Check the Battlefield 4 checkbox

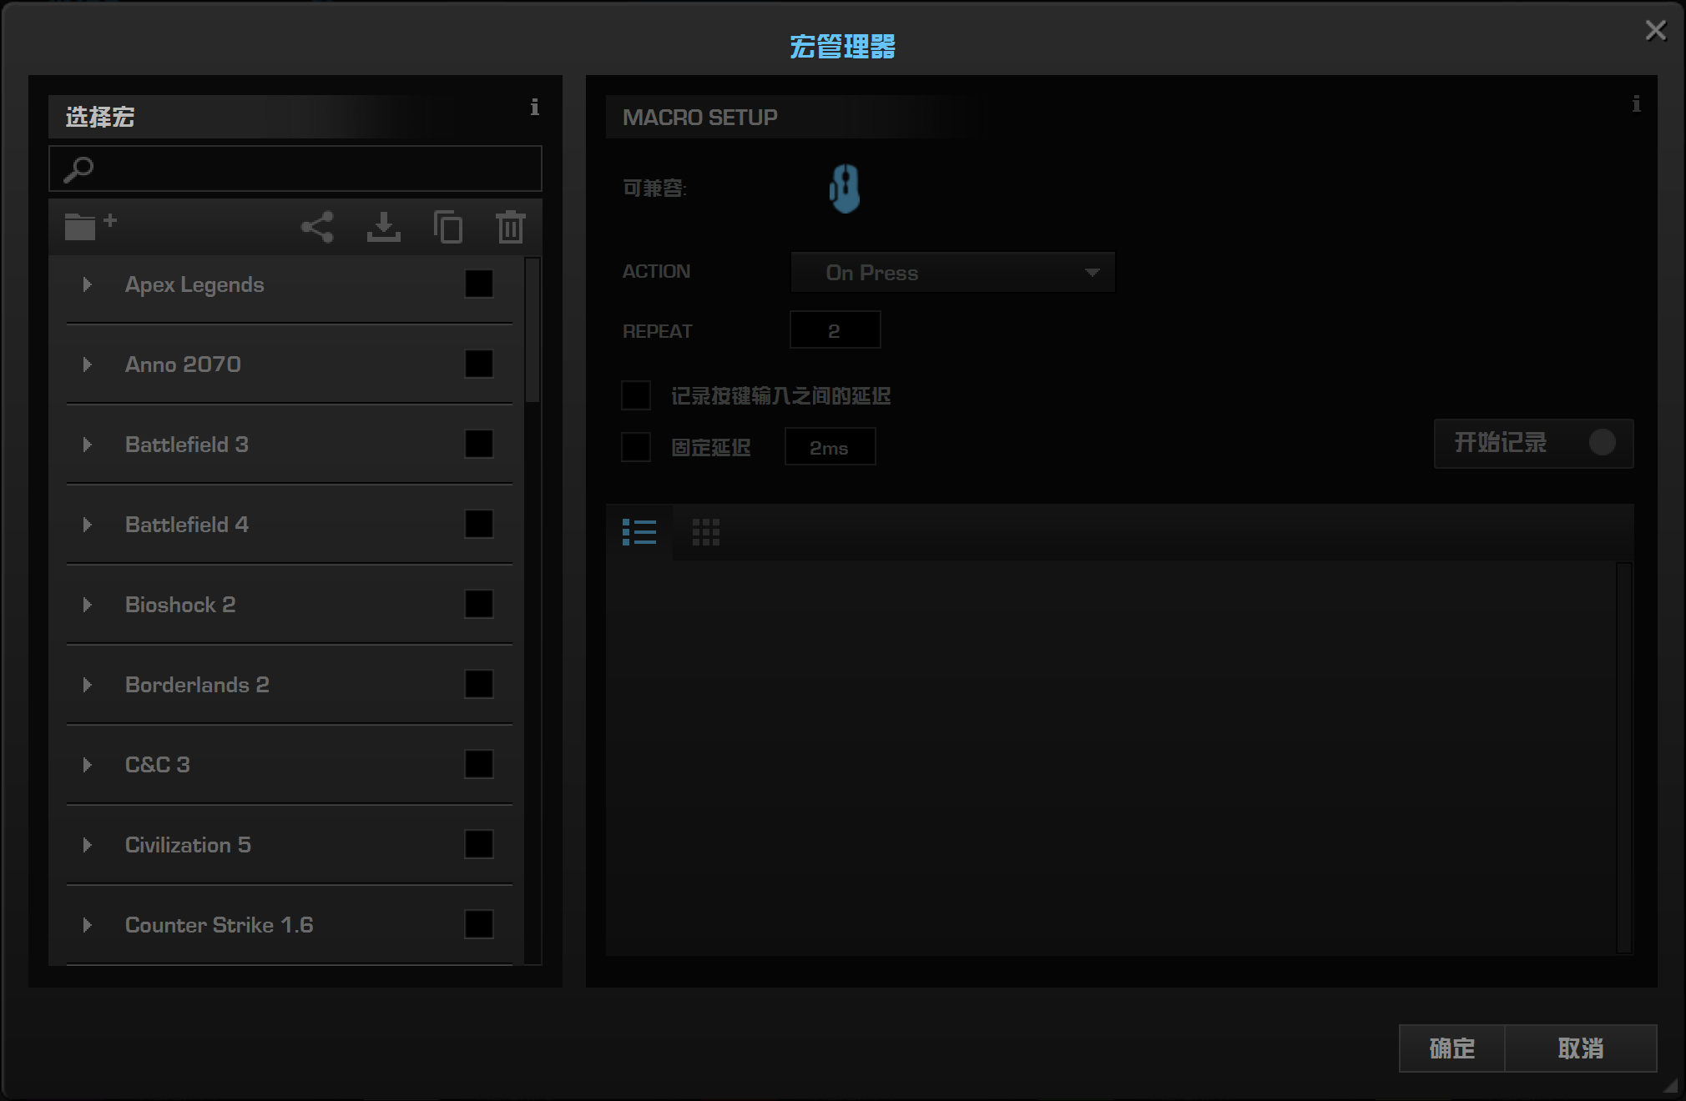479,524
